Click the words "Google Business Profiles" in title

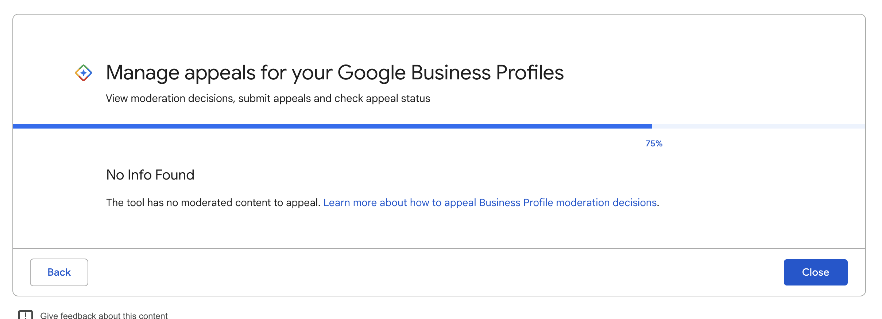pos(450,72)
